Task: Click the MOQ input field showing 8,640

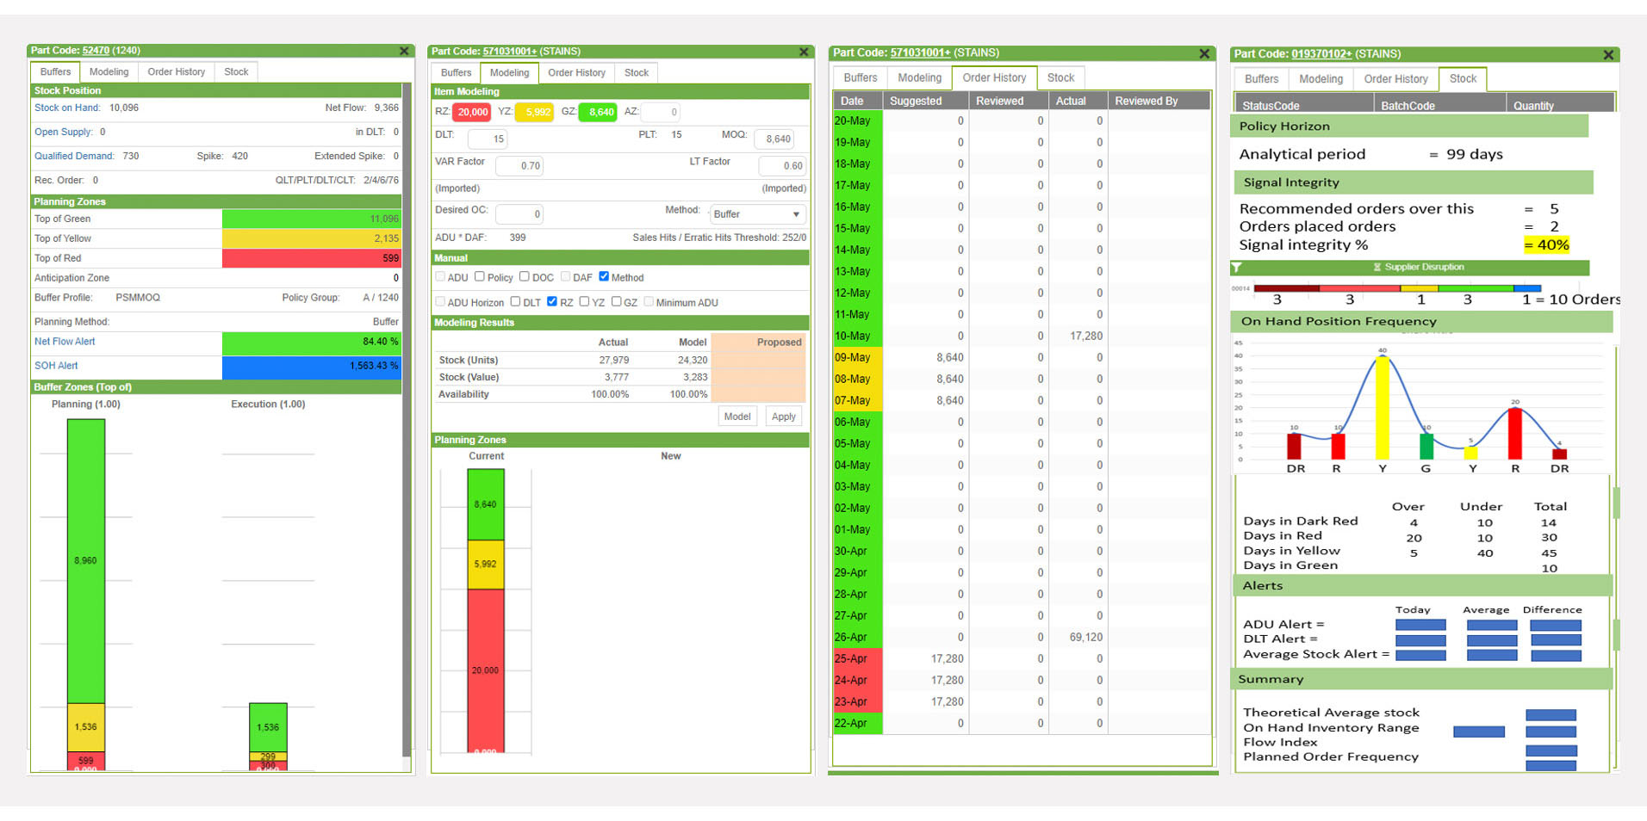Action: (774, 139)
